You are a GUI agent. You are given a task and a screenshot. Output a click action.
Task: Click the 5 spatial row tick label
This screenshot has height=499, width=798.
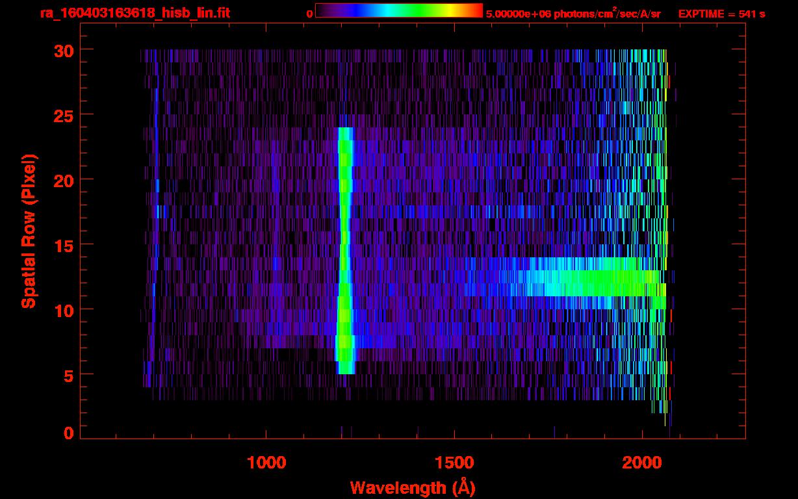point(69,375)
